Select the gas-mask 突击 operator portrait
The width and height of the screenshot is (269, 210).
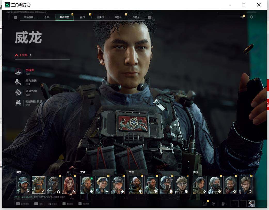pyautogui.click(x=54, y=185)
